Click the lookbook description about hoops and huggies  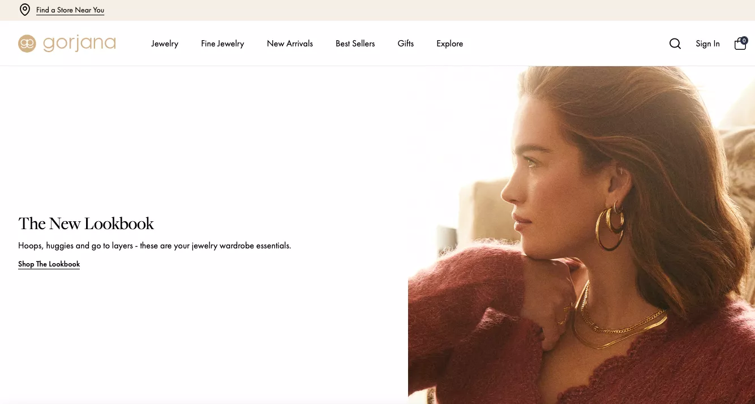pyautogui.click(x=155, y=246)
